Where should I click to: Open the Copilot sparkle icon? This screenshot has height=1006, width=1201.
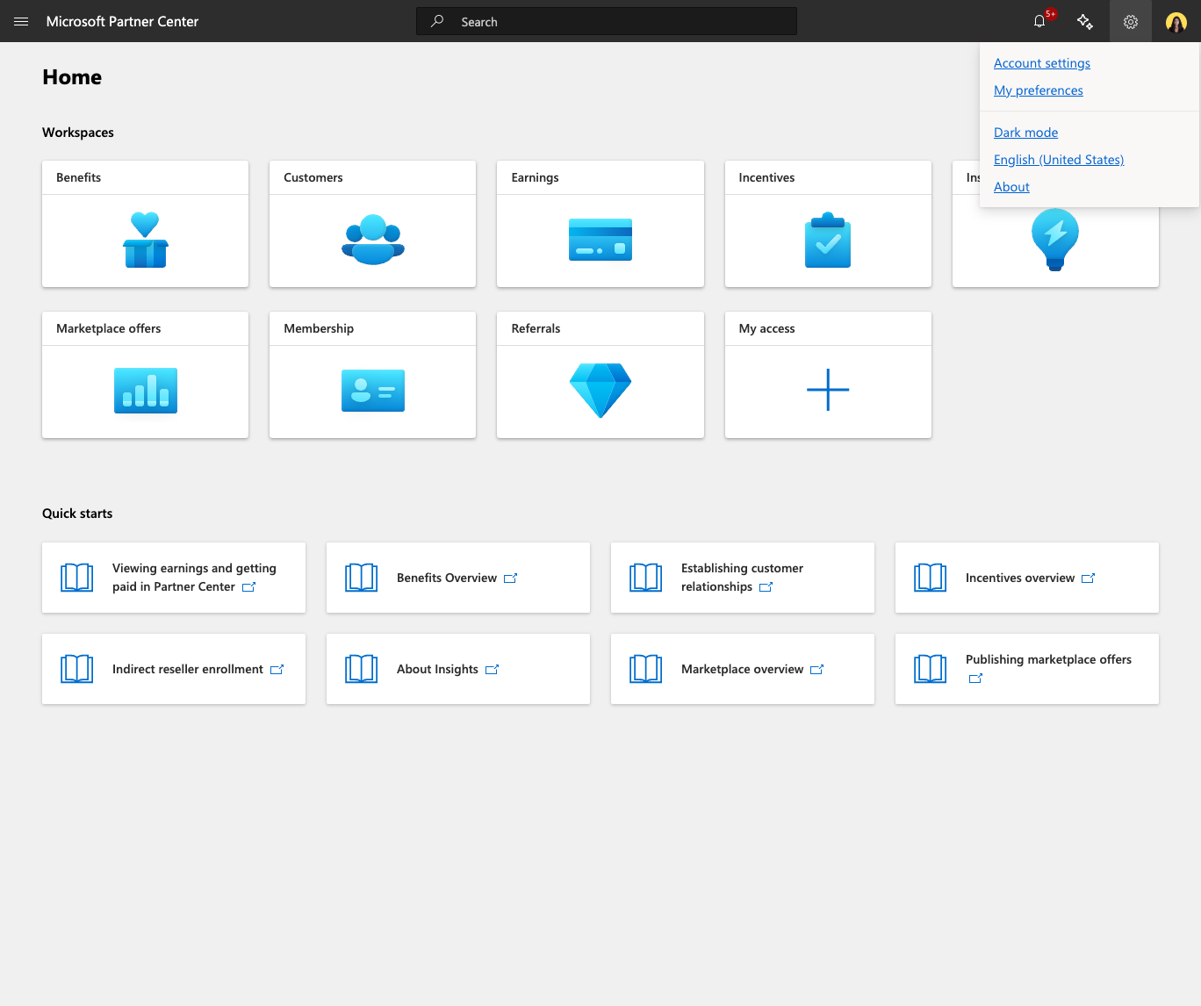coord(1085,21)
